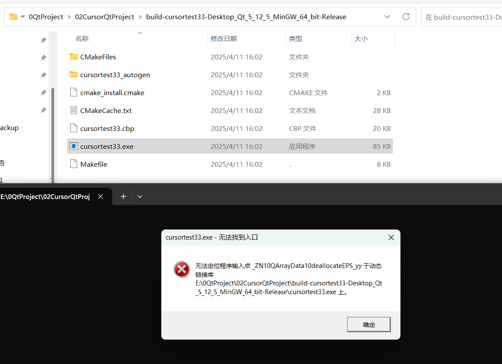Click the navigation pane vertical scrollbar
The width and height of the screenshot is (502, 364).
53,135
